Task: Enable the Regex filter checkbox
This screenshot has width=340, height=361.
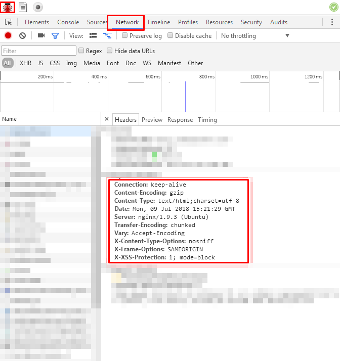Action: pyautogui.click(x=81, y=51)
